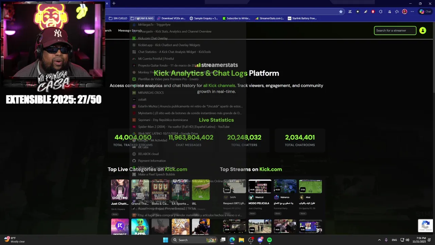Click the green user account icon
435x245 pixels.
tap(423, 31)
